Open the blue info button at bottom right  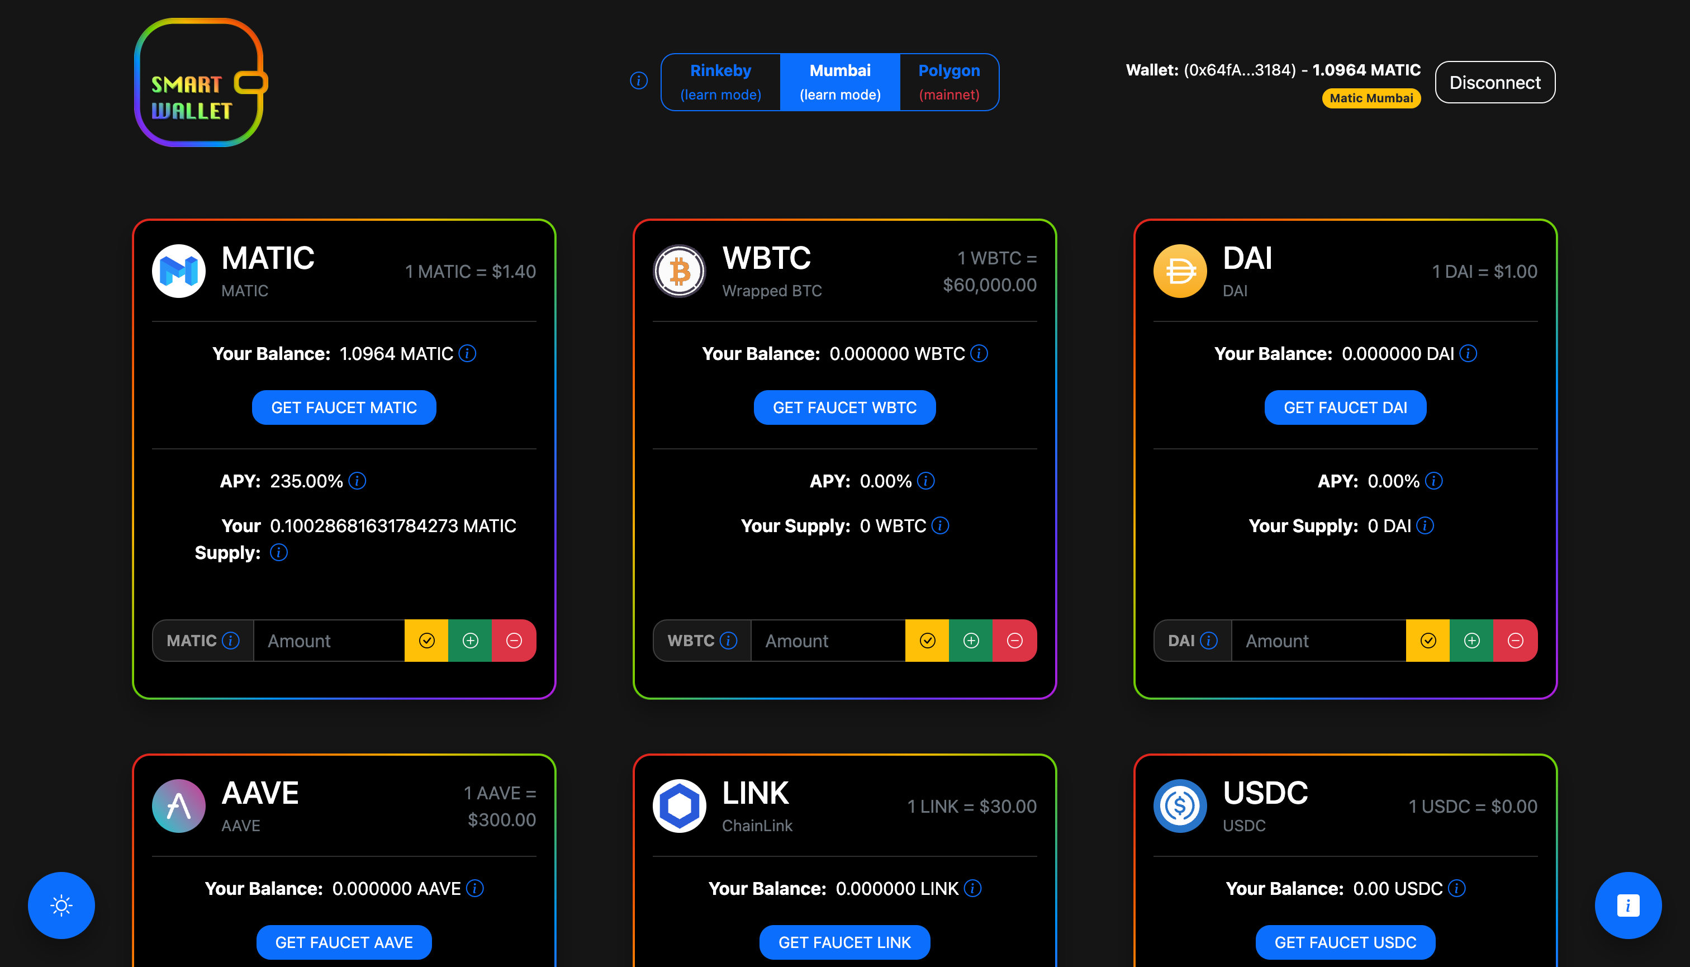point(1627,905)
